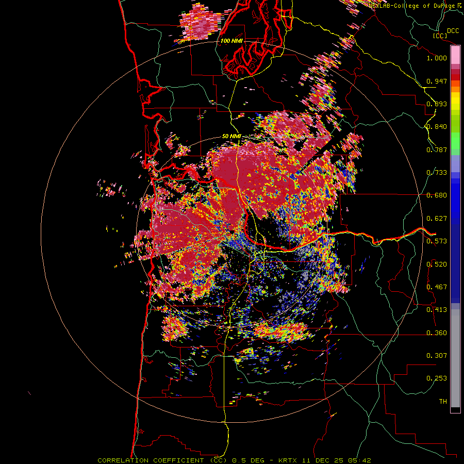Pick the bright green swatch above 0.787
464x464 pixels.
click(455, 141)
